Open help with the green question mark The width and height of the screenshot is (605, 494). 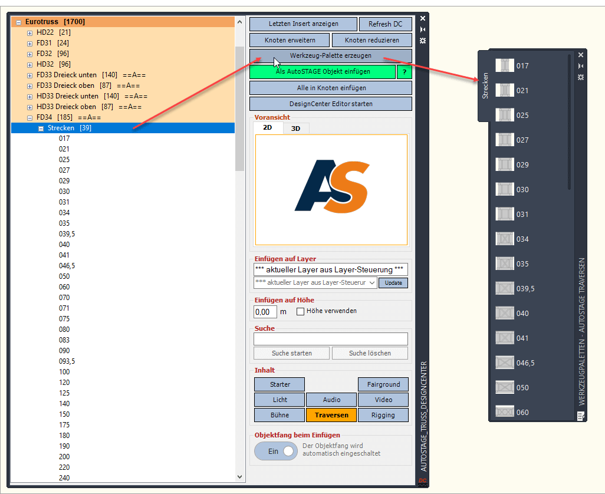(x=405, y=72)
